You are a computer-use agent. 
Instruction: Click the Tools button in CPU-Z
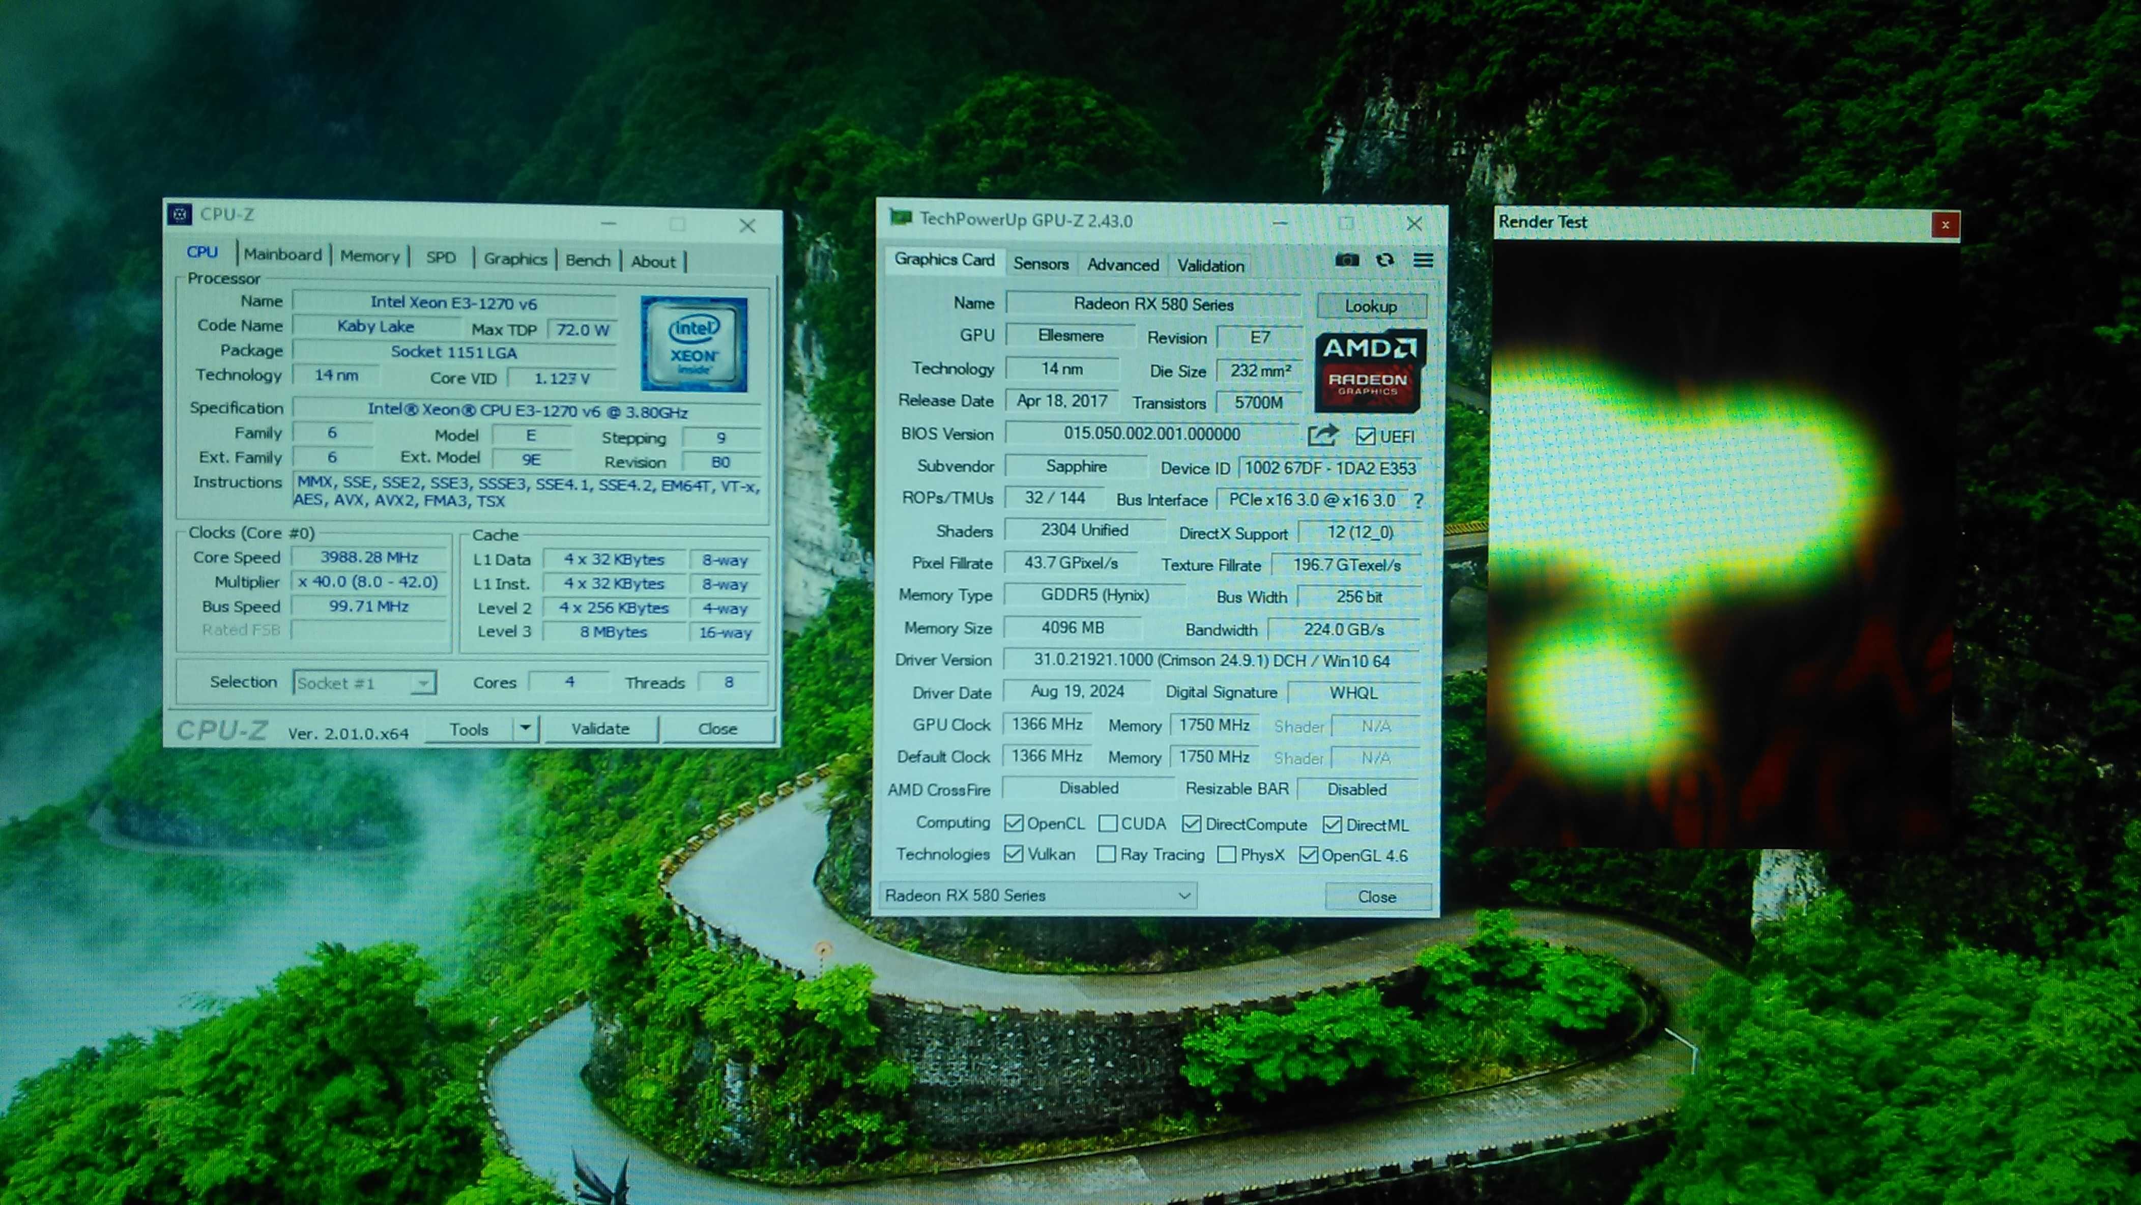[x=469, y=729]
